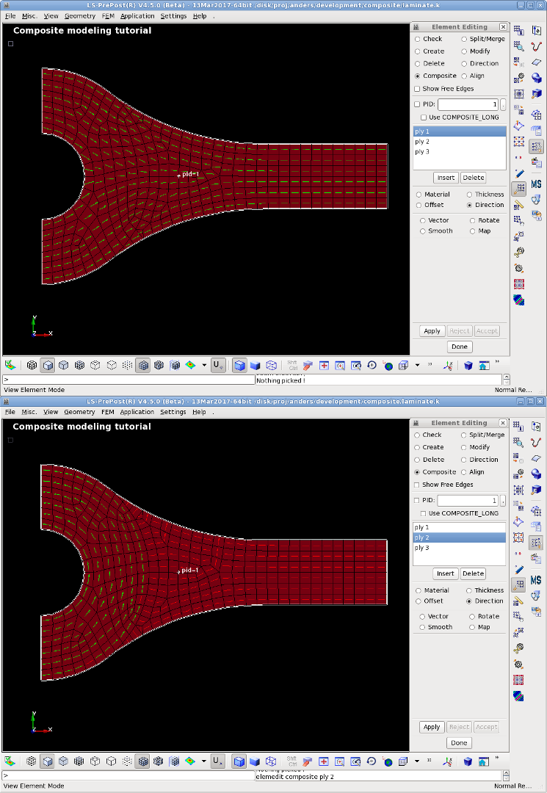Image resolution: width=547 pixels, height=793 pixels.
Task: Check Use COMPOSITE_LONG in the bottom window
Action: 424,513
